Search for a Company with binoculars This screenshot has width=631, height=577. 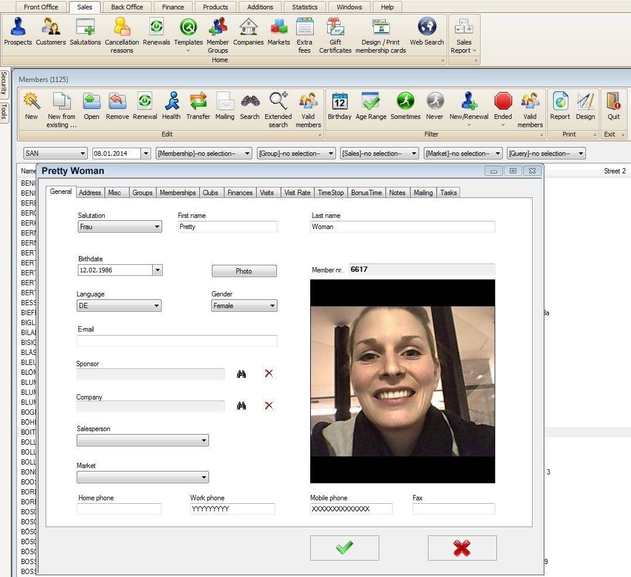(241, 406)
